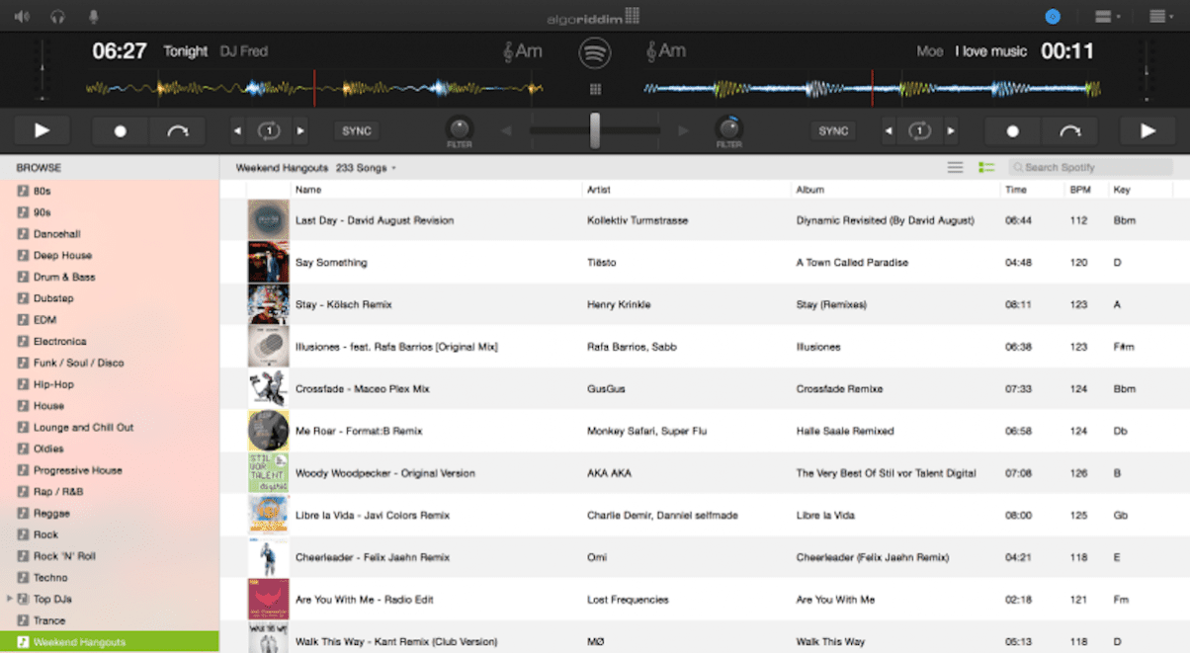
Task: Click the left deck FILTER knob
Action: point(459,128)
